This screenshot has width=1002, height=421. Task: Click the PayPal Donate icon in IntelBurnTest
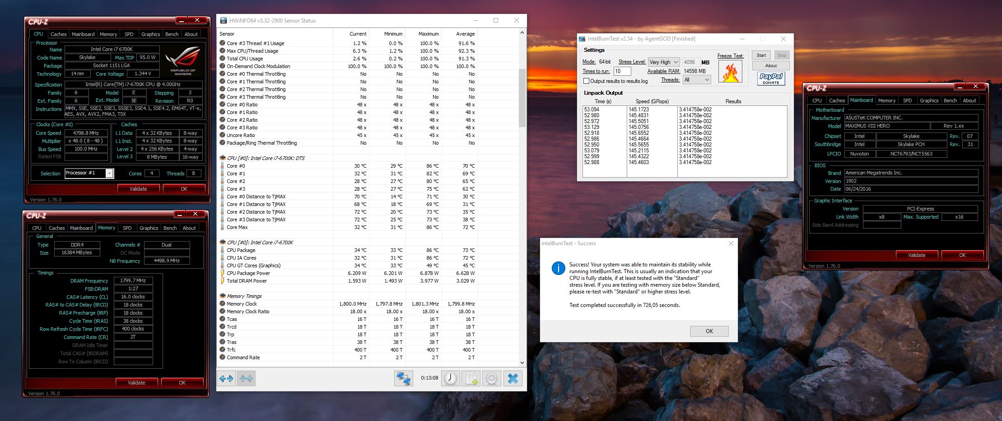771,78
